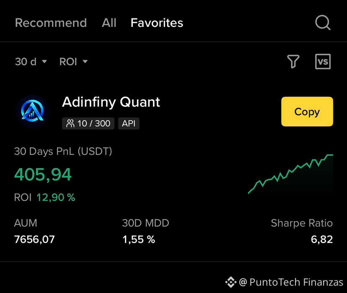Screen dimensions: 347x293
Task: Open the filter funnel icon
Action: pyautogui.click(x=293, y=61)
